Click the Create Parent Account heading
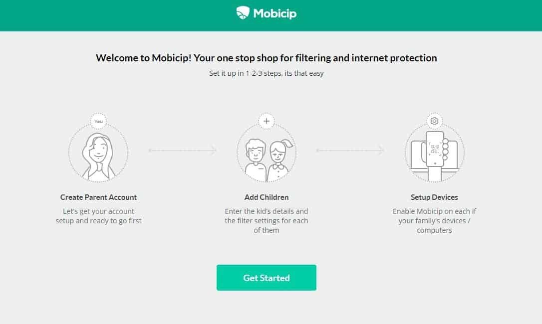542x324 pixels. pyautogui.click(x=98, y=197)
